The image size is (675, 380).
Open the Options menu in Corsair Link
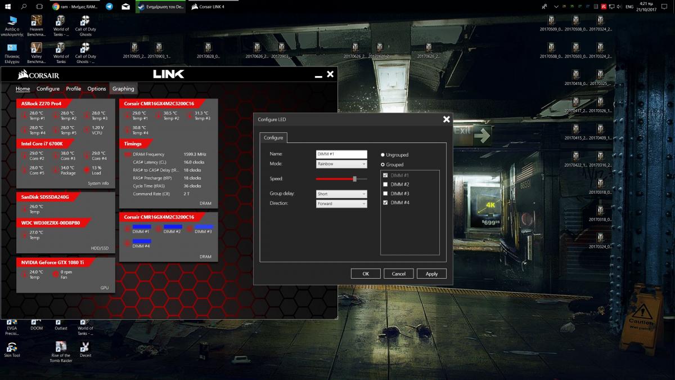pos(96,89)
